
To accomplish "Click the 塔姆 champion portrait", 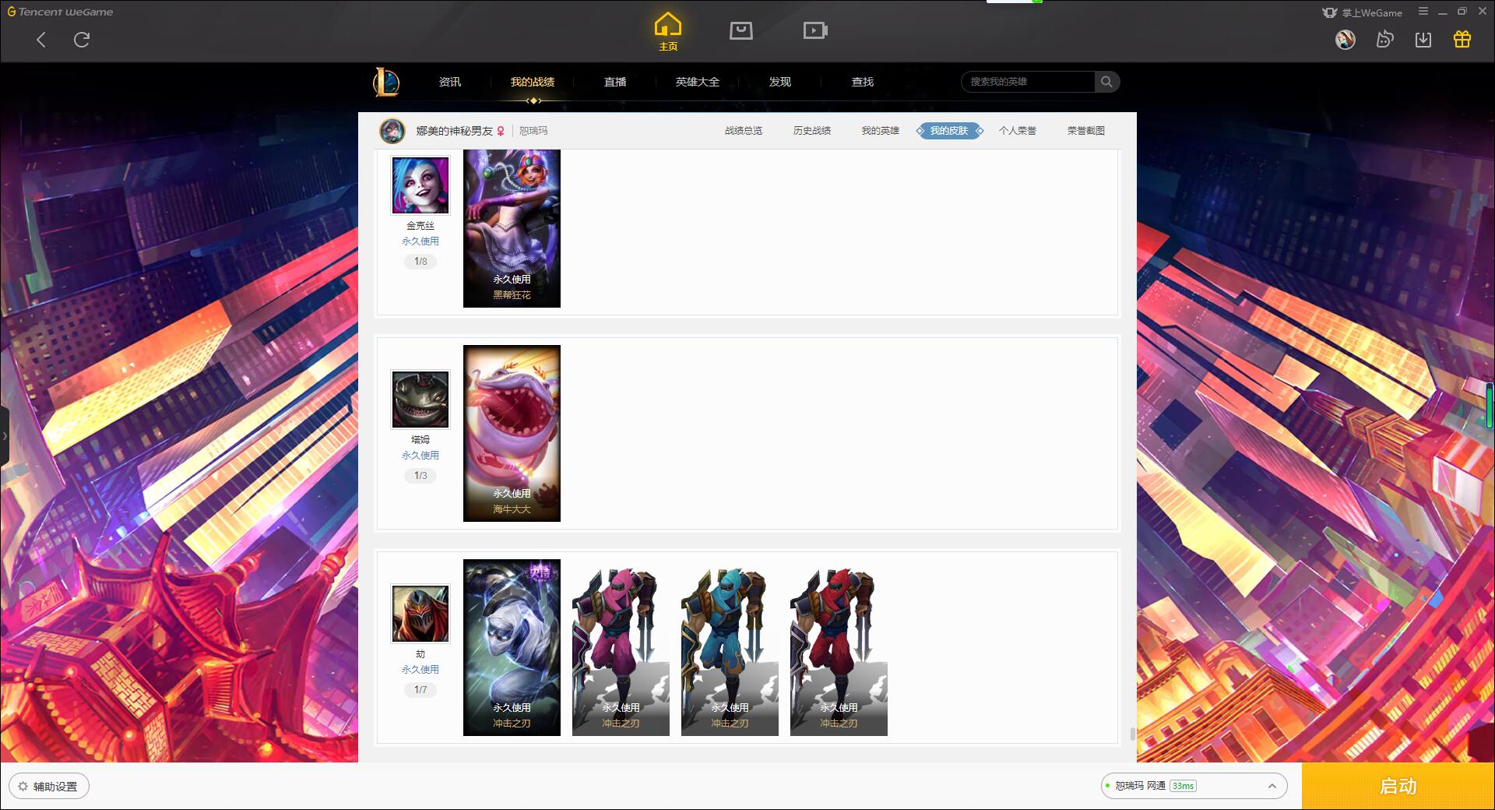I will coord(420,400).
